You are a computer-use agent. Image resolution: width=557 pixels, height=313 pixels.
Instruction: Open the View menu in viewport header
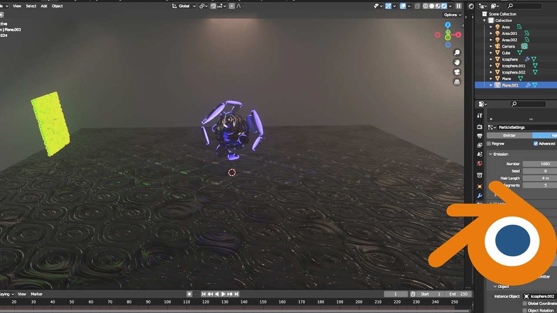point(17,6)
